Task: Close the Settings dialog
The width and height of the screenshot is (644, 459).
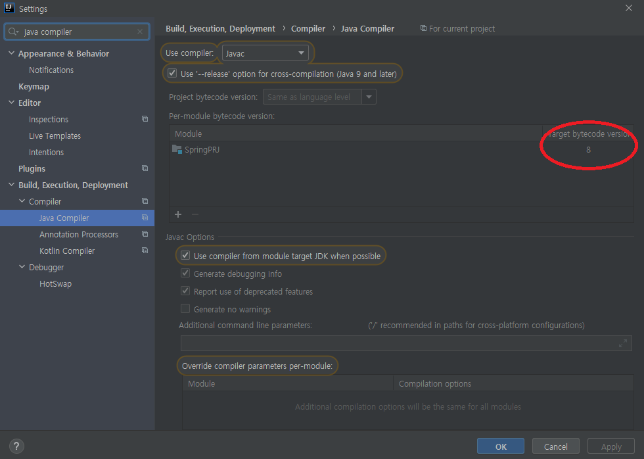Action: pyautogui.click(x=629, y=8)
